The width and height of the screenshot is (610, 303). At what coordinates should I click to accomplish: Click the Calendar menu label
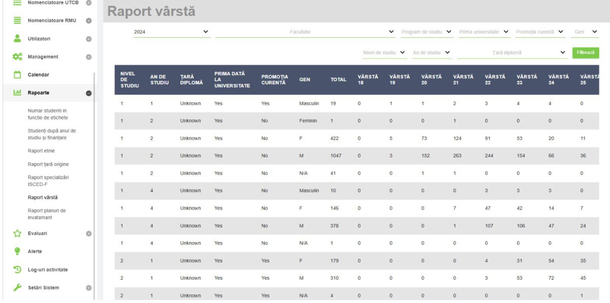tap(39, 75)
